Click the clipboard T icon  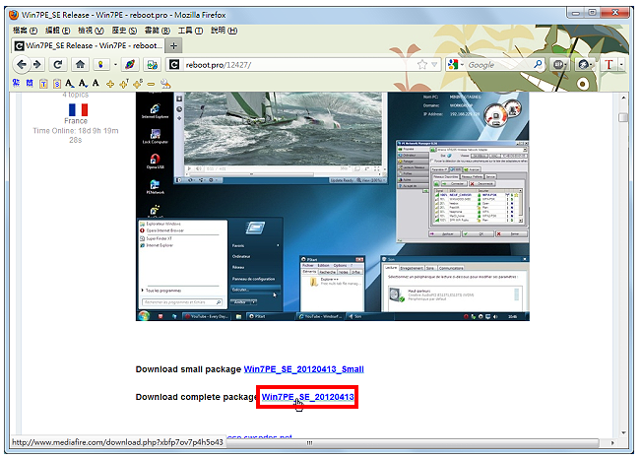[x=43, y=84]
